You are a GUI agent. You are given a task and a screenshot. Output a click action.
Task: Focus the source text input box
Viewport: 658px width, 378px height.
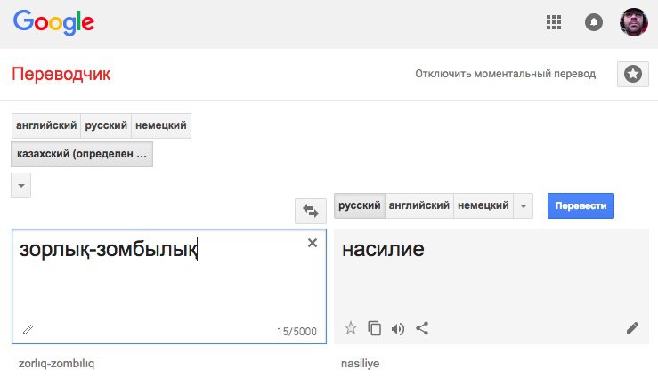(169, 286)
